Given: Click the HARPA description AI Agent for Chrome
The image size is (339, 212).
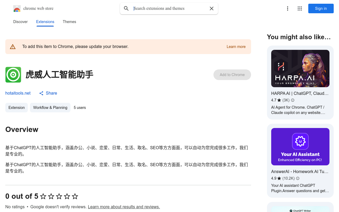Looking at the screenshot, I should pos(298,110).
